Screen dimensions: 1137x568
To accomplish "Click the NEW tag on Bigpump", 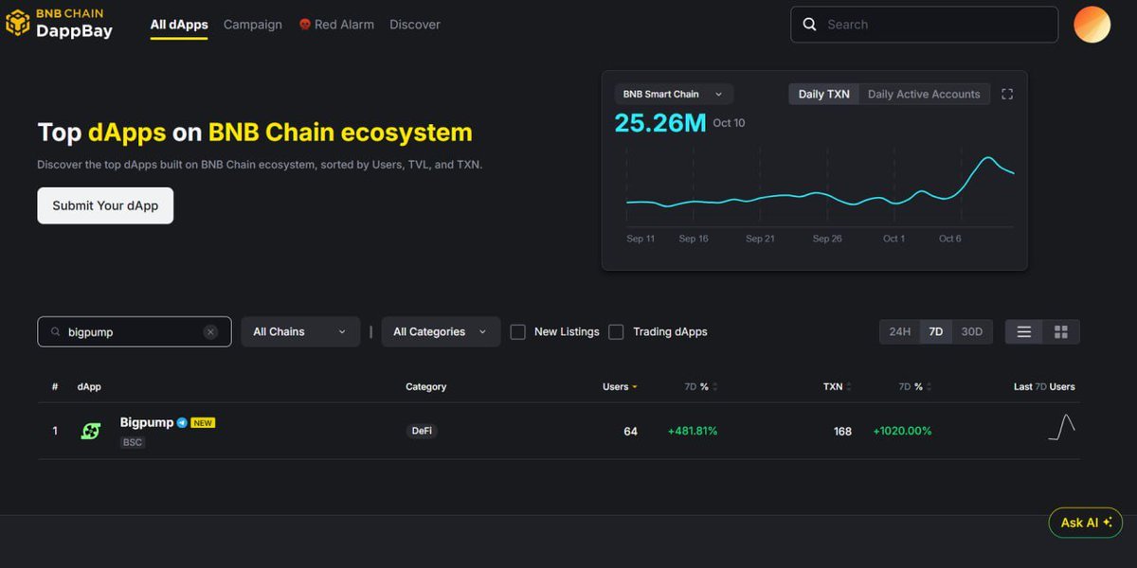I will pos(203,423).
